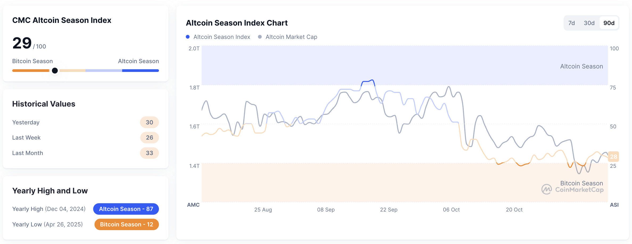Click the blue Altcoin Season Index legend dot

click(188, 37)
